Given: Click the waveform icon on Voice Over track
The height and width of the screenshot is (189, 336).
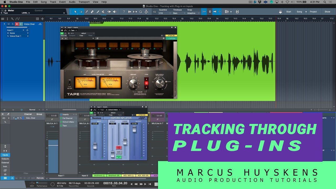Looking at the screenshot, I should point(40,24).
